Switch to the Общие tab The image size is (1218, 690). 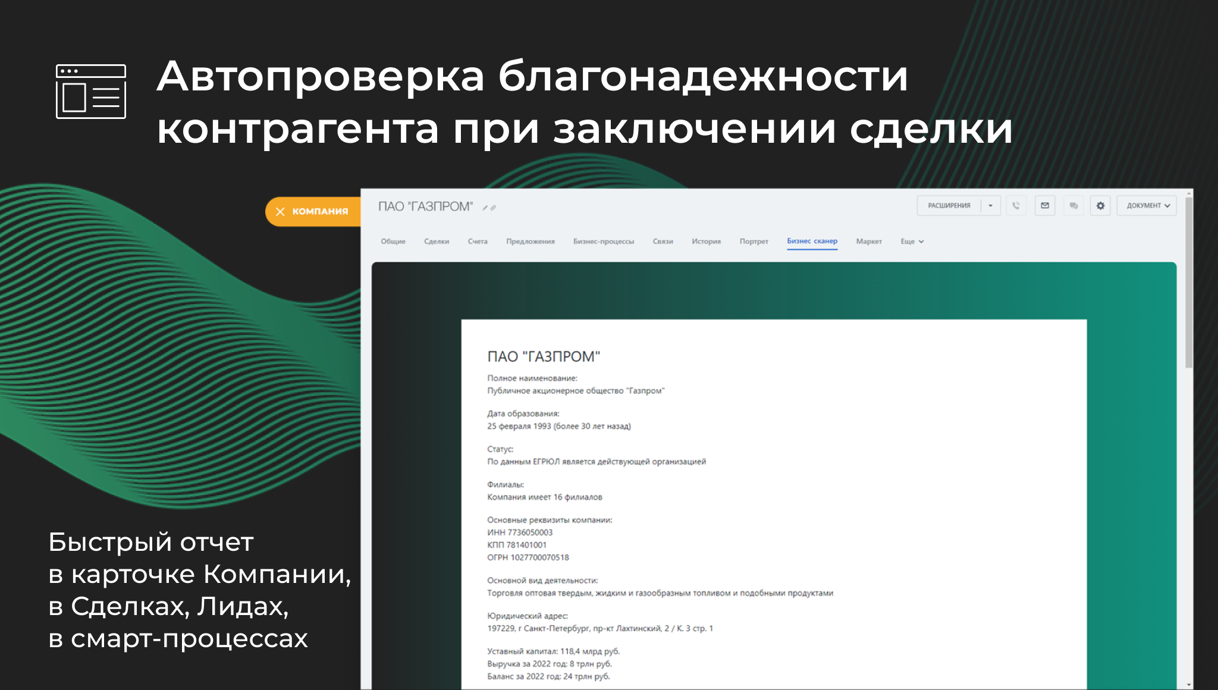[x=393, y=241]
